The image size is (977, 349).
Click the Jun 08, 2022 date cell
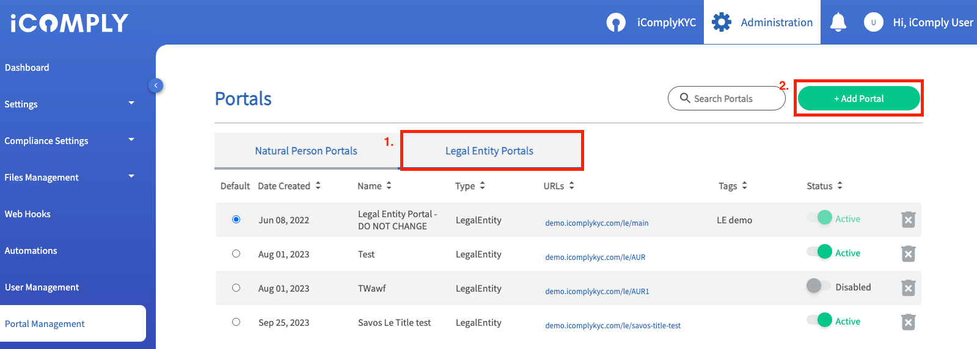tap(284, 220)
